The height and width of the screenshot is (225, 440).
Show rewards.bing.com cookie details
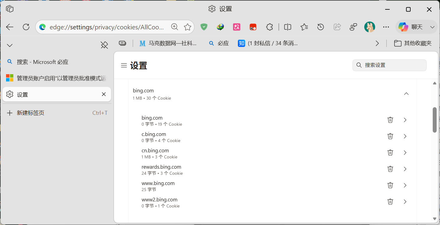405,169
